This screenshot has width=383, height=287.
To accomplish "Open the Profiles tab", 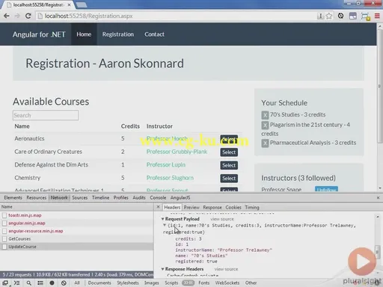I will (121, 197).
